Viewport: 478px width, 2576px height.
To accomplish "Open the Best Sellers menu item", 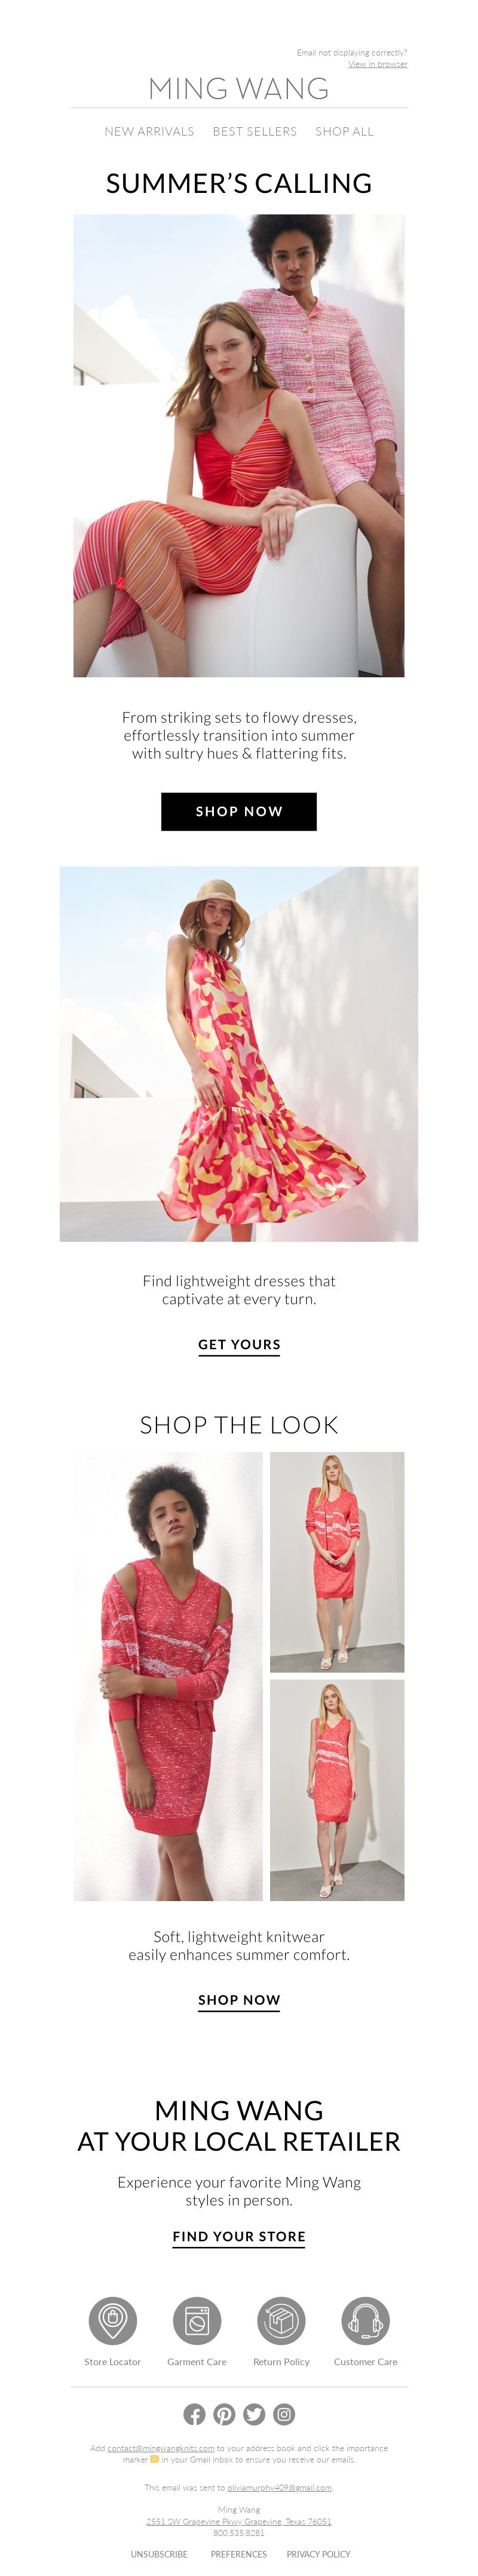I will pos(254,131).
